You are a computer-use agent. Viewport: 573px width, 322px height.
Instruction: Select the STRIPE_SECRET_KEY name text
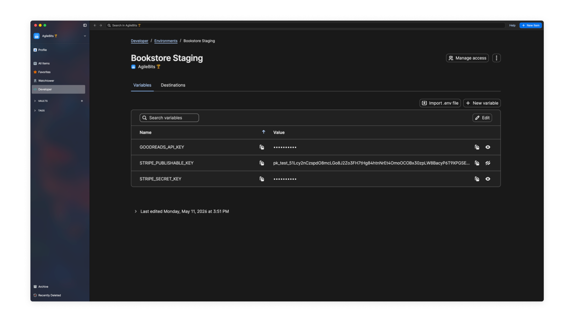pyautogui.click(x=160, y=179)
